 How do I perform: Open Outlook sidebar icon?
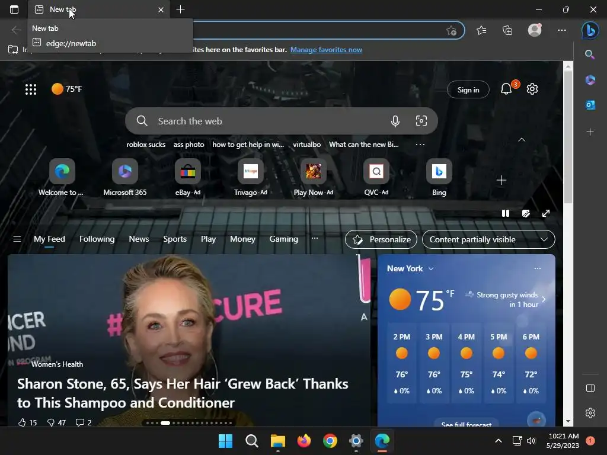(590, 105)
